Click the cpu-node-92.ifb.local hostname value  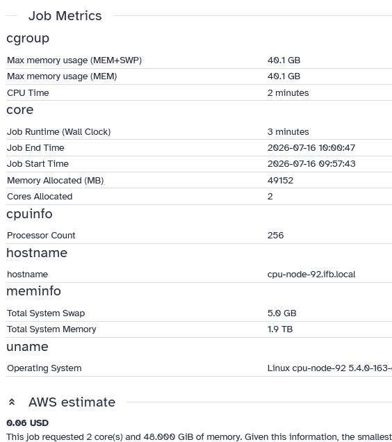[311, 275]
